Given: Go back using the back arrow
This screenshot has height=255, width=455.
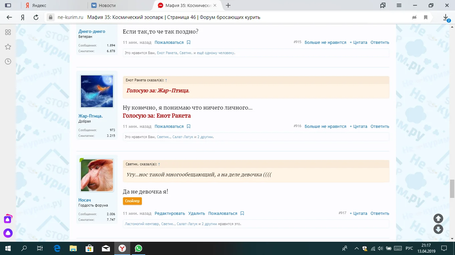Looking at the screenshot, I should point(9,17).
